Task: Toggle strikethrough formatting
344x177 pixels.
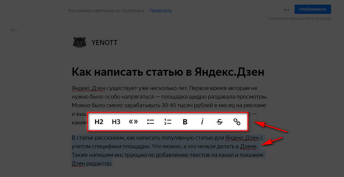Action: click(219, 122)
